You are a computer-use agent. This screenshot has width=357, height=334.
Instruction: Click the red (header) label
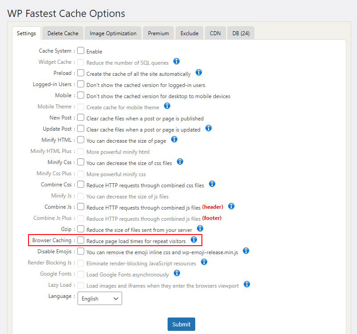pyautogui.click(x=213, y=206)
